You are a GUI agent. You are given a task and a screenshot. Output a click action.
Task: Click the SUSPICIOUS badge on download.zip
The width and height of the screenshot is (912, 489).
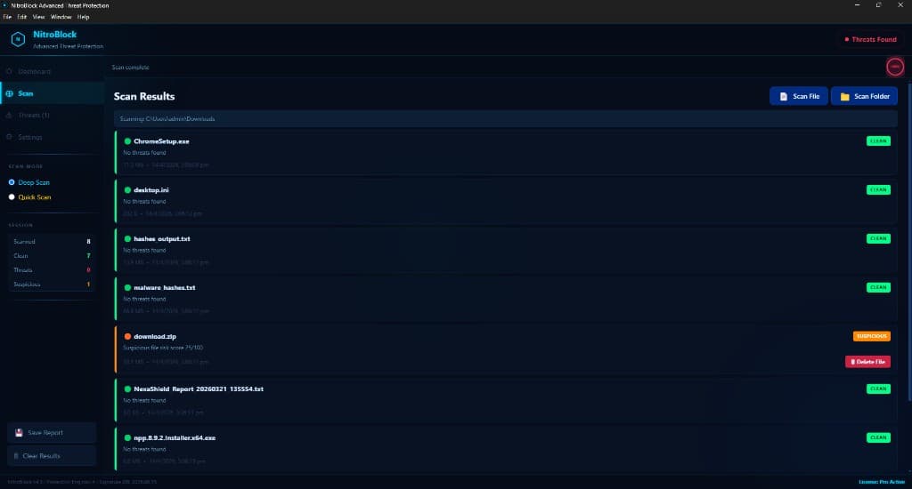click(x=872, y=336)
